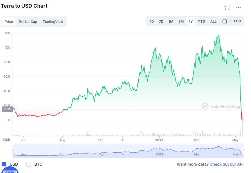Click the 120 value on the y-axis
The width and height of the screenshot is (251, 173).
click(x=7, y=33)
